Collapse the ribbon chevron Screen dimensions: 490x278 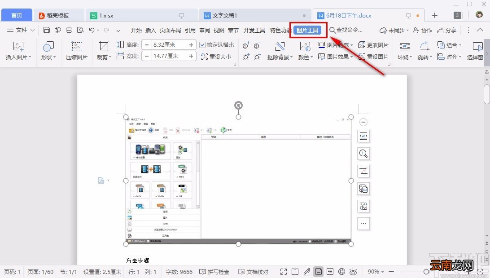point(480,30)
